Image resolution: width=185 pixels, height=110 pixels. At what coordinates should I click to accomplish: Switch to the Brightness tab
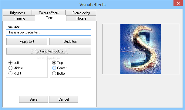tap(18, 13)
